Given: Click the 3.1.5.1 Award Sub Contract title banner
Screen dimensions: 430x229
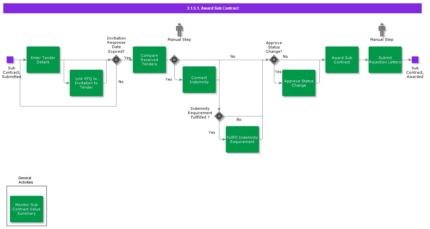Looking at the screenshot, I should tap(213, 8).
